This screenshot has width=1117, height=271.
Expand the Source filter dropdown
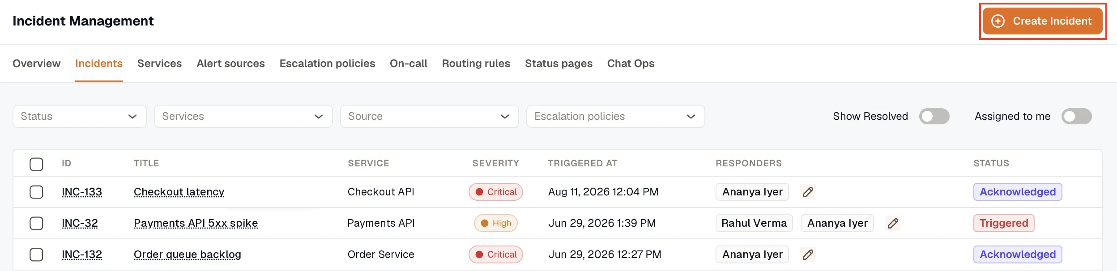click(x=430, y=116)
